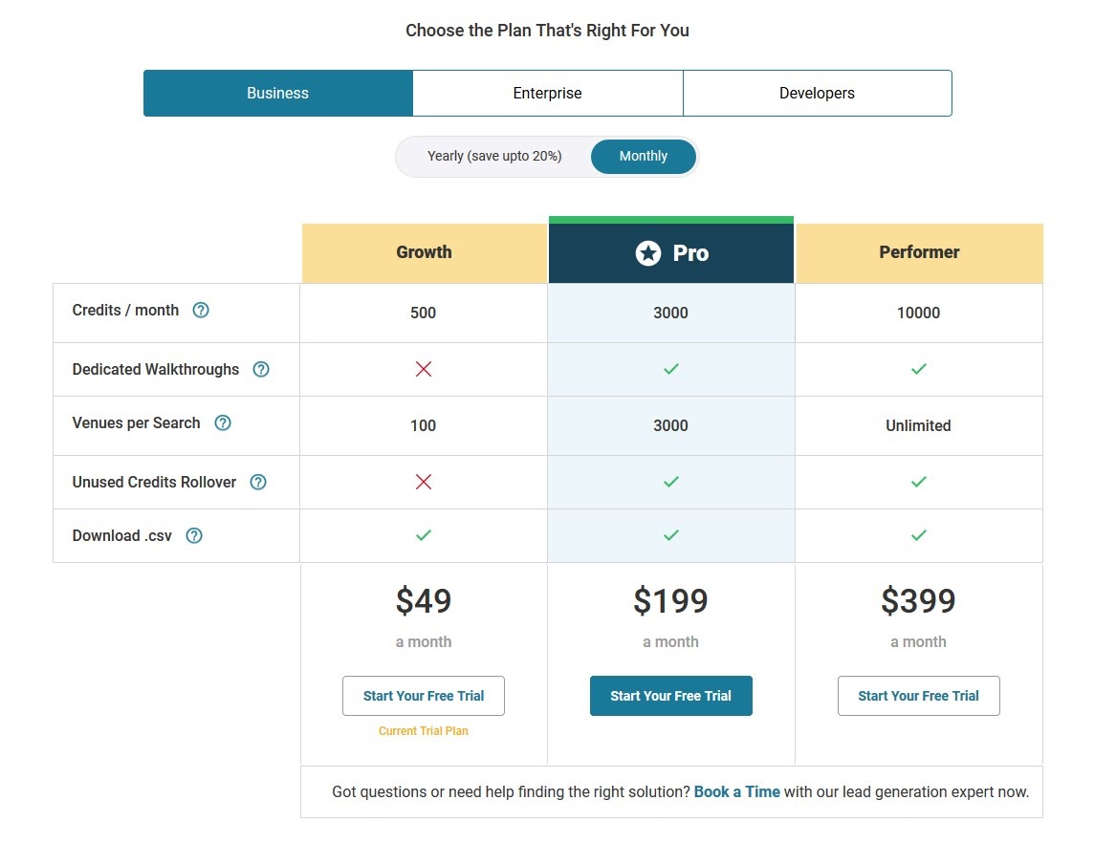The image size is (1094, 844).
Task: Switch billing to Yearly (save upto 20%)
Action: tap(494, 156)
